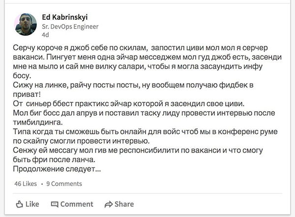Open the Ed Kabrinskyi name link
This screenshot has height=217, width=295.
coord(65,17)
